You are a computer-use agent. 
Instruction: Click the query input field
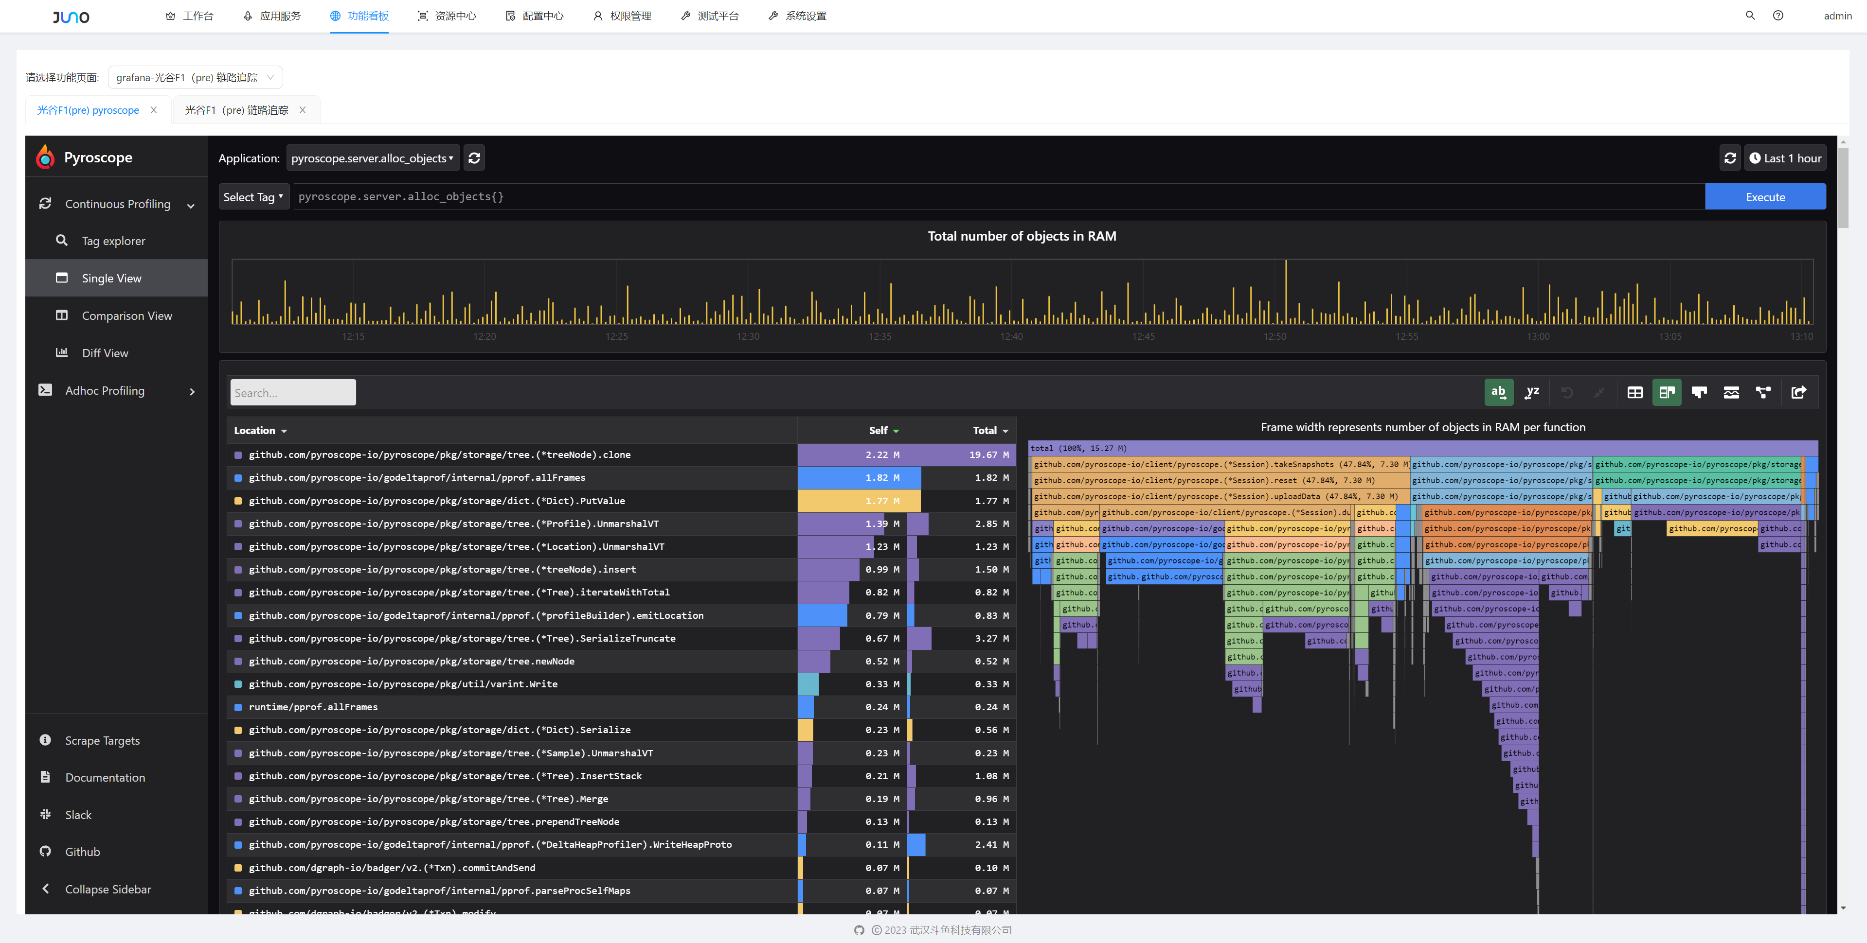click(999, 196)
